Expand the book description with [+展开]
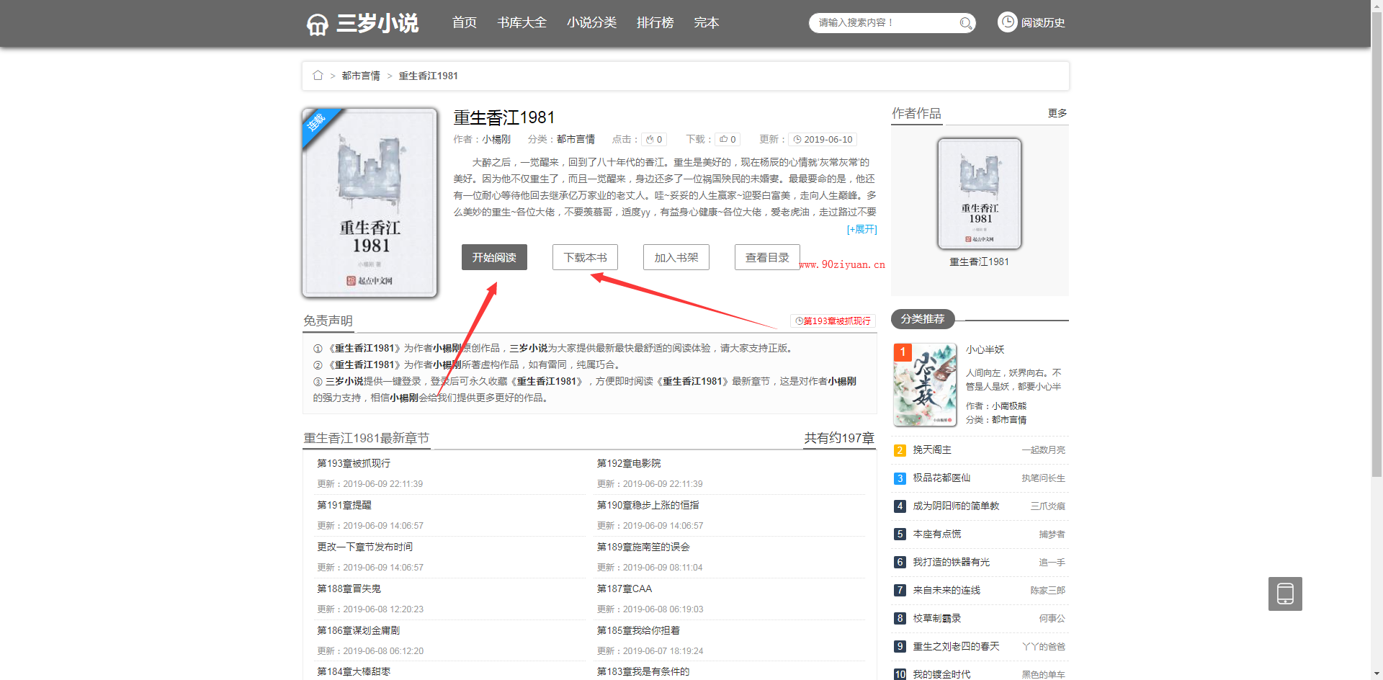This screenshot has height=680, width=1383. click(x=861, y=229)
